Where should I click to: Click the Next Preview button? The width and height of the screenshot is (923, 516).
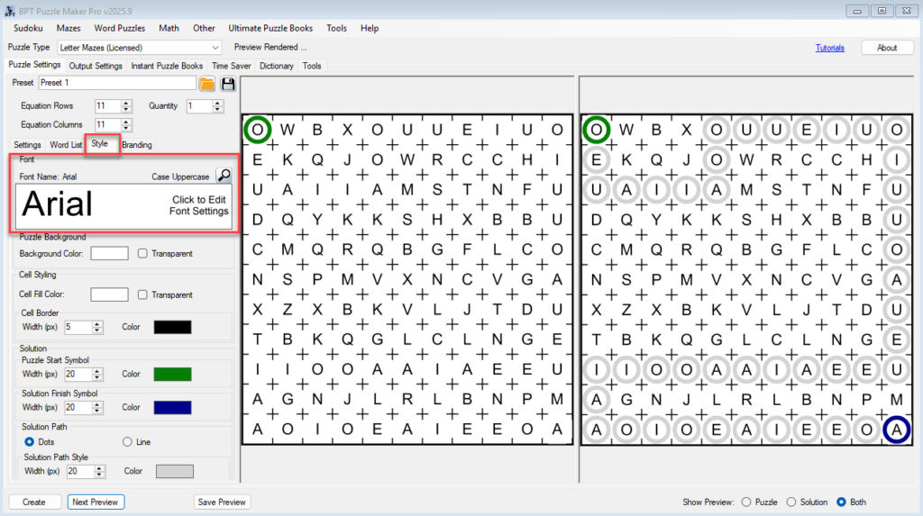point(96,502)
